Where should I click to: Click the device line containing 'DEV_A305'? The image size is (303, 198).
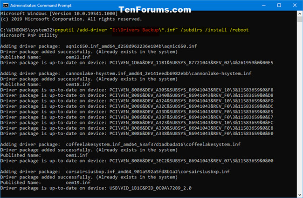click(137, 90)
